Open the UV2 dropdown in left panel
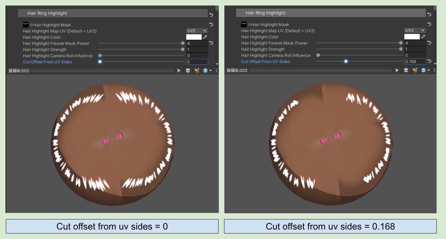 [197, 31]
